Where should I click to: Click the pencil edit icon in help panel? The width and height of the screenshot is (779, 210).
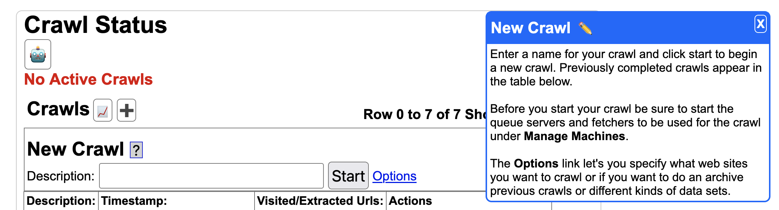coord(585,28)
